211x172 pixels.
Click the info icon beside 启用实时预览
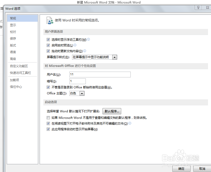click(x=75, y=45)
